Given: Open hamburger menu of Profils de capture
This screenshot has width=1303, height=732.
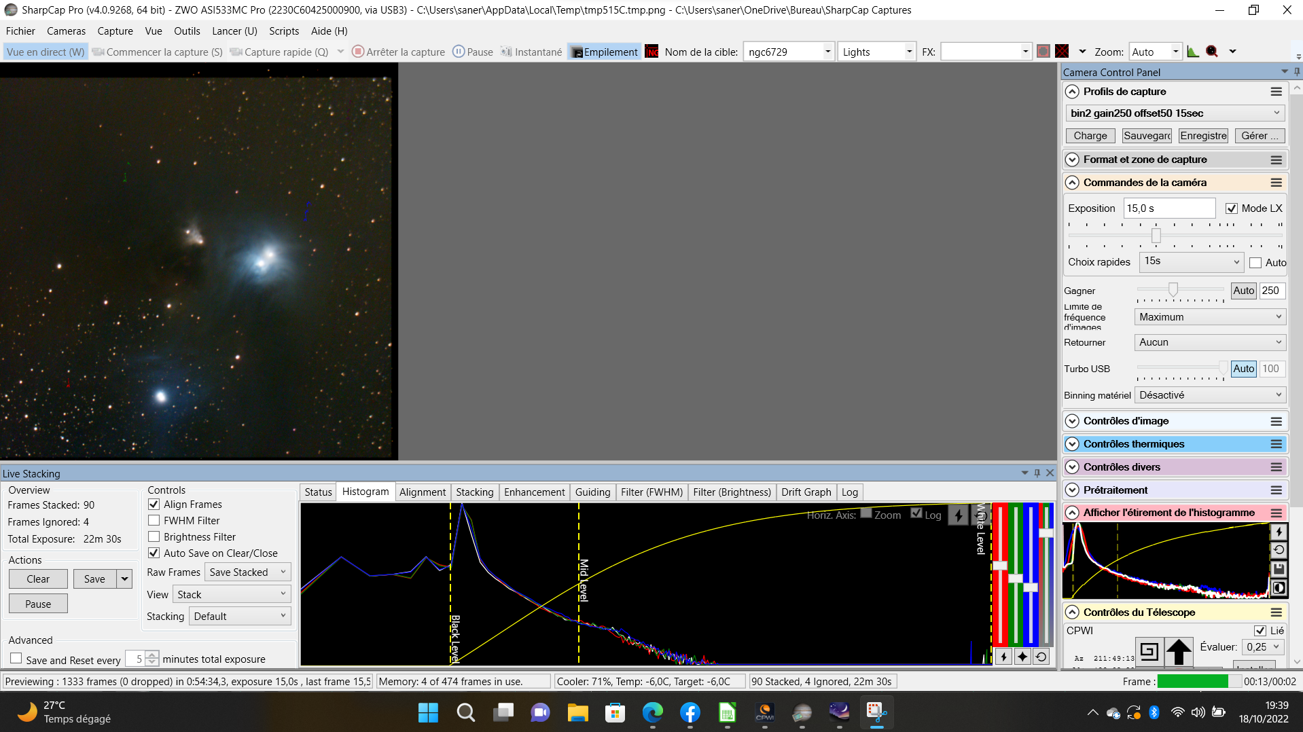Looking at the screenshot, I should 1277,92.
